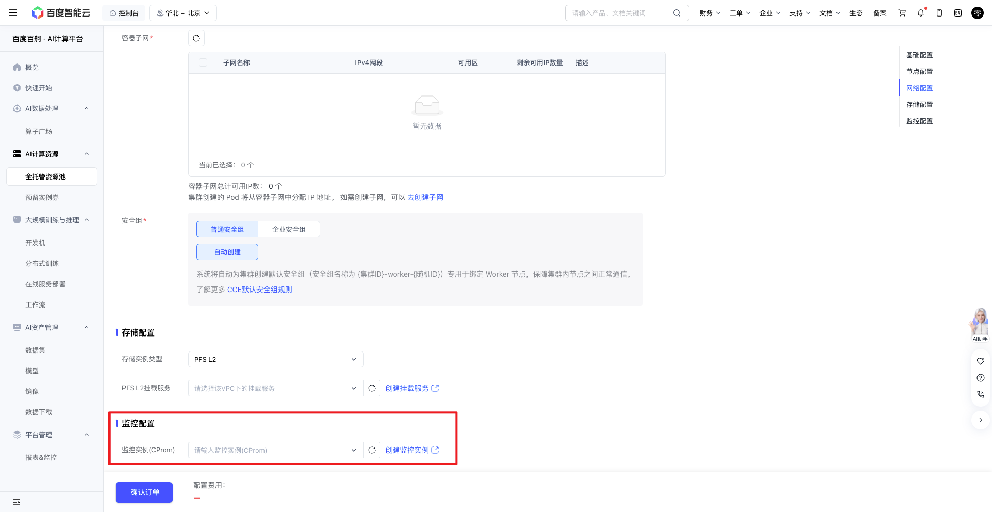Refresh the monitoring instance list
Screen dimensions: 992x512
(x=372, y=450)
